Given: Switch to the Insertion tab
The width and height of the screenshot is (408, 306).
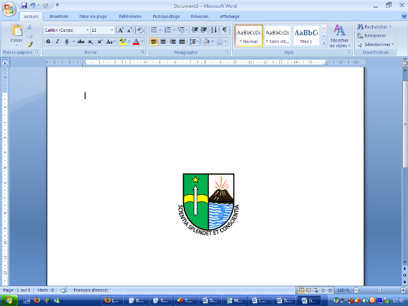Looking at the screenshot, I should (59, 17).
